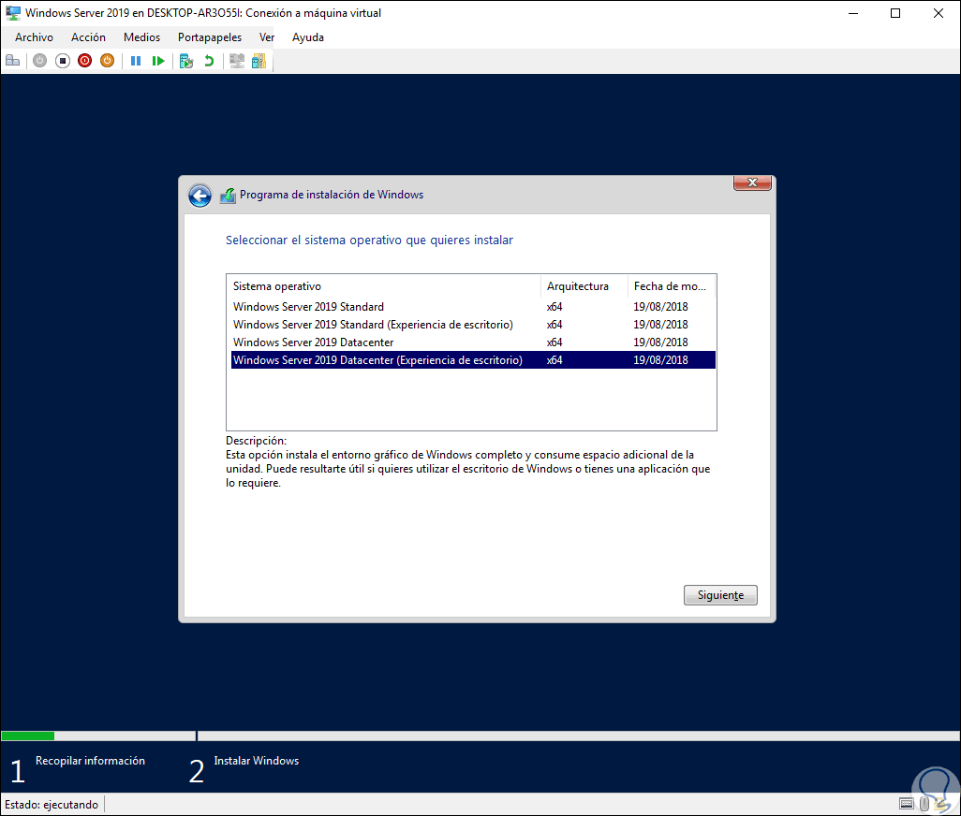The image size is (961, 816).
Task: Click the Instalar Windows step label
Action: click(257, 760)
